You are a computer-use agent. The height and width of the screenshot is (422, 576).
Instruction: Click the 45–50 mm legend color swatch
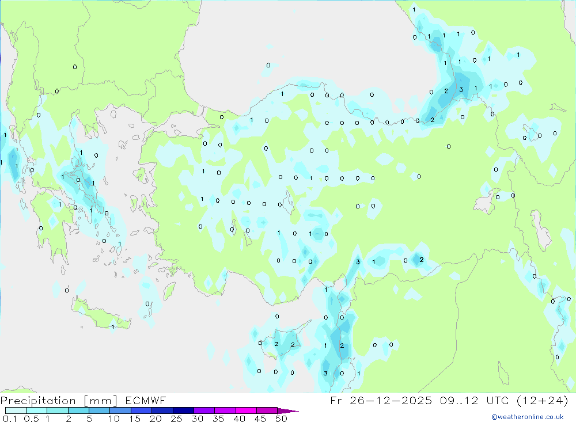267,410
